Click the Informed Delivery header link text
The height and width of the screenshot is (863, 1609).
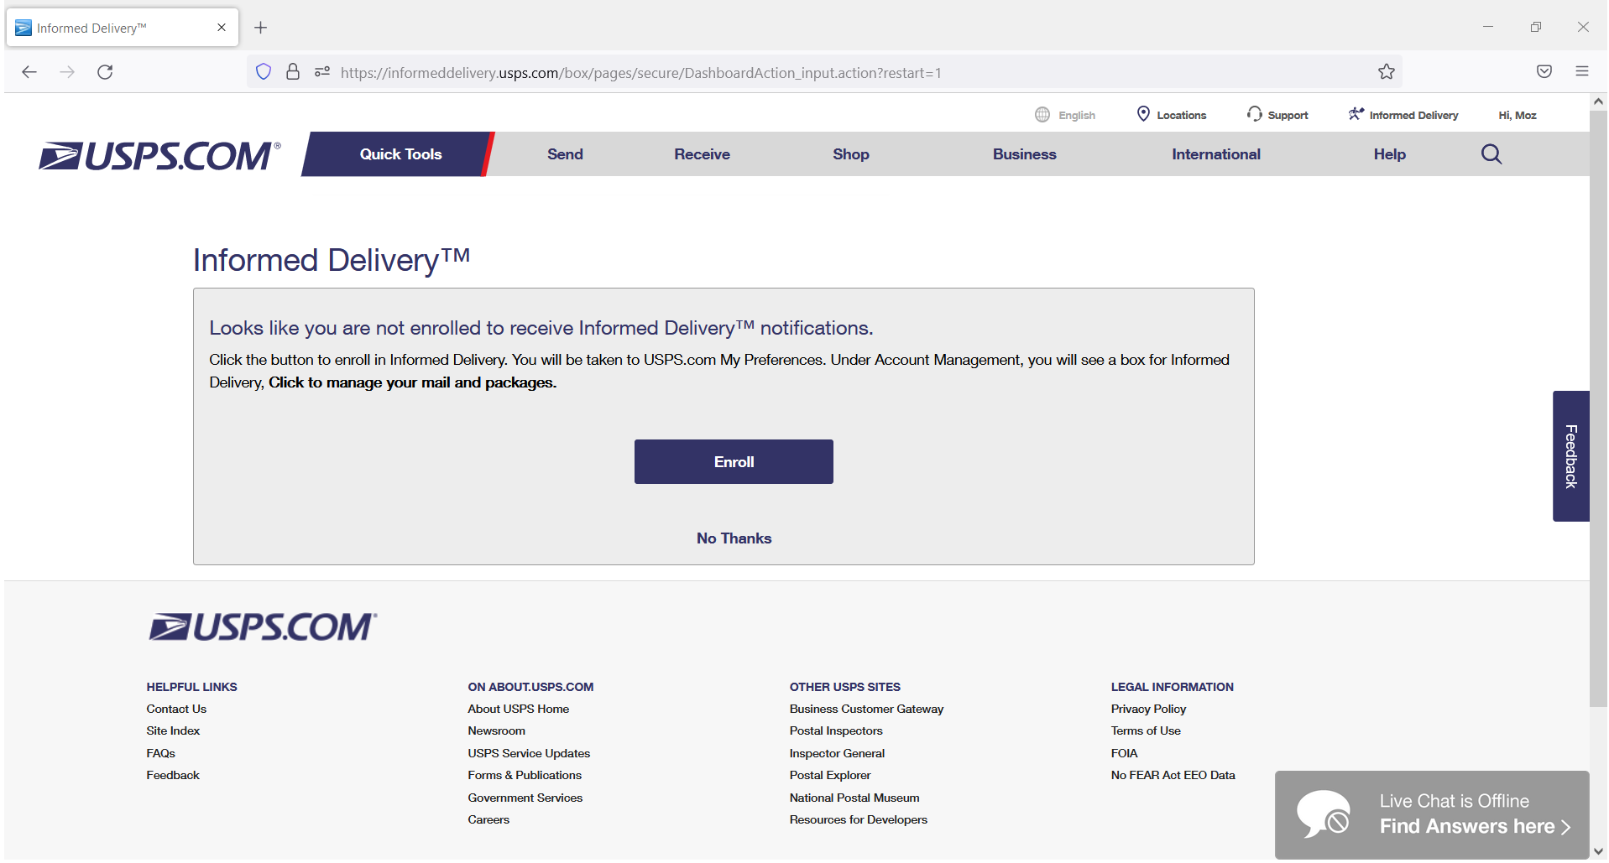click(1413, 116)
